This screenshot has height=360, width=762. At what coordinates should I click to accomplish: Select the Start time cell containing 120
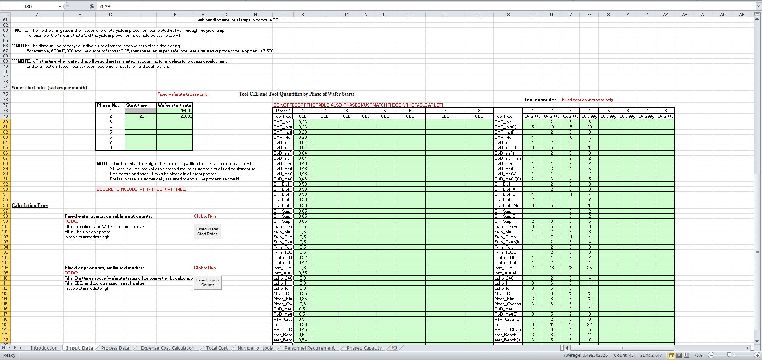(141, 116)
